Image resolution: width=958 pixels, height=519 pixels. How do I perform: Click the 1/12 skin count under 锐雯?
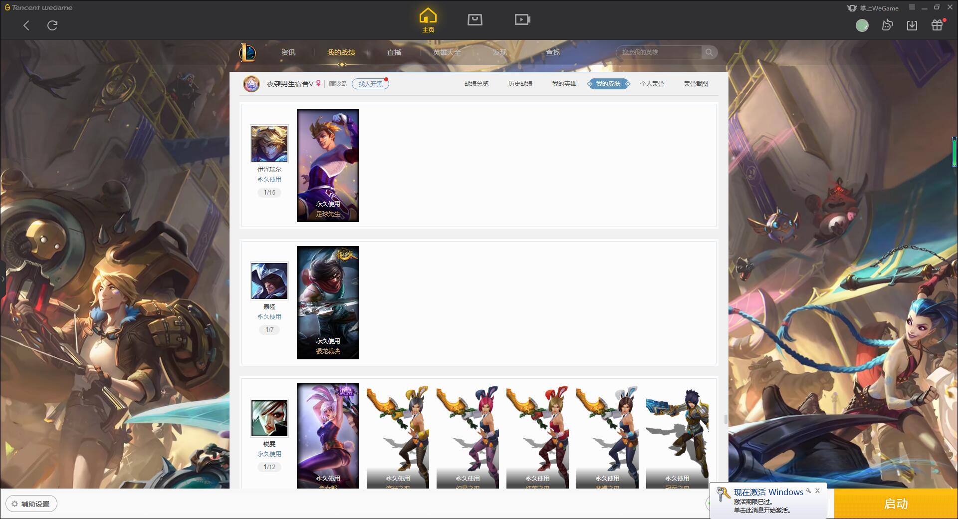pyautogui.click(x=269, y=467)
